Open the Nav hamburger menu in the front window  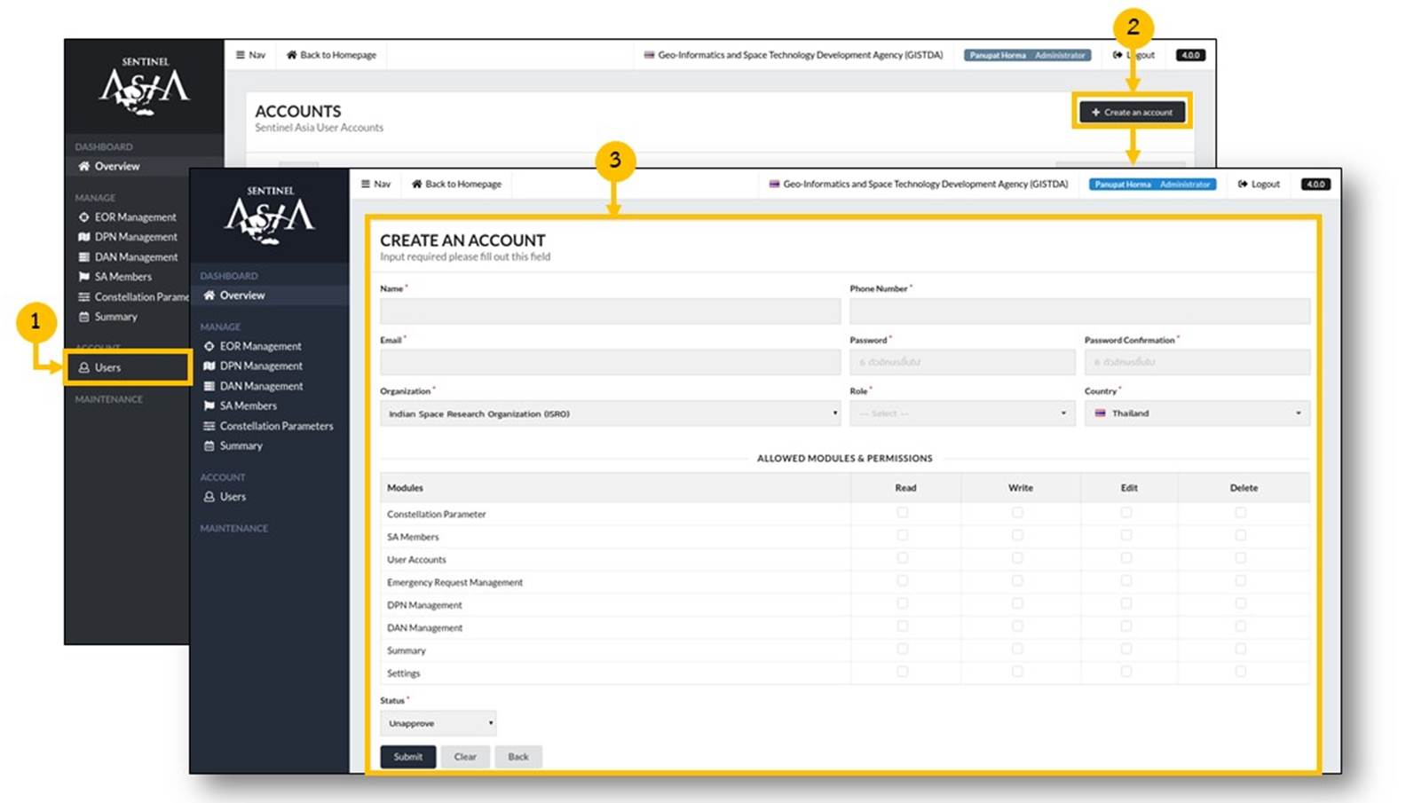(375, 184)
